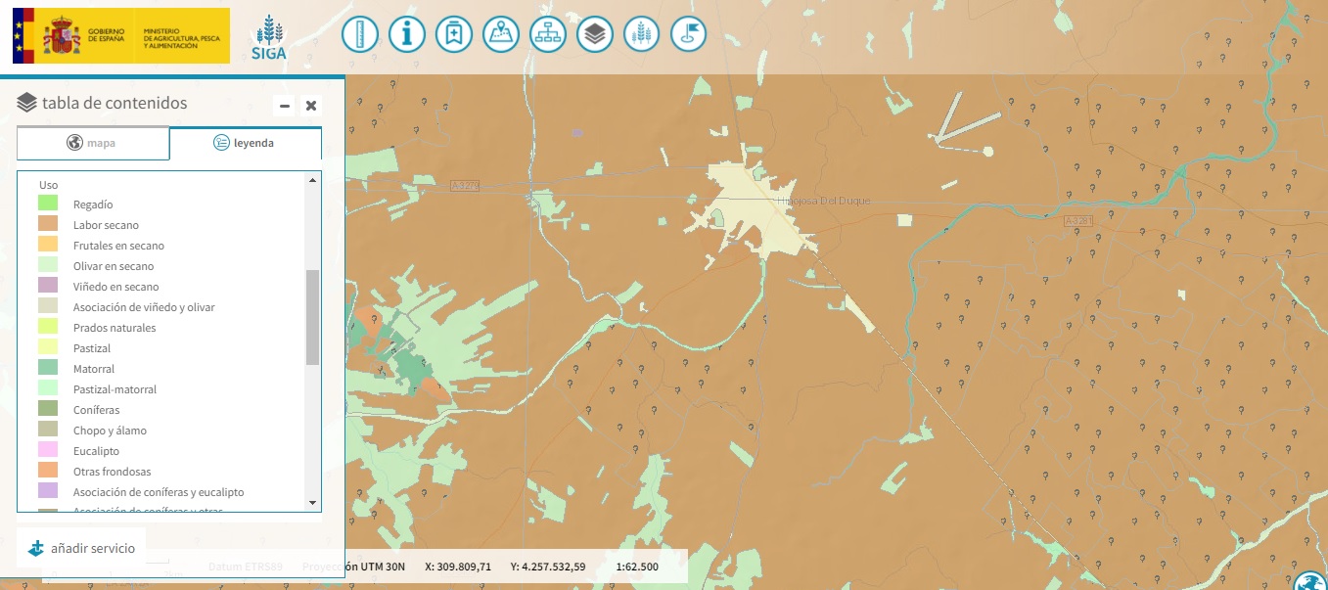Click the Eucalipto pink legend swatch
Screen dimensions: 1328x590
tap(48, 451)
